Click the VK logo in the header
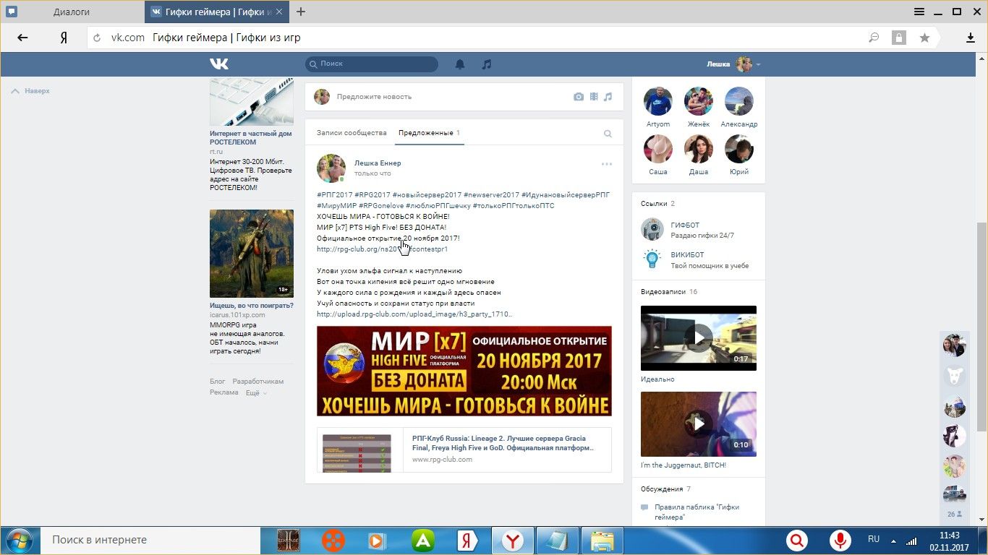Viewport: 988px width, 555px height. pos(219,64)
